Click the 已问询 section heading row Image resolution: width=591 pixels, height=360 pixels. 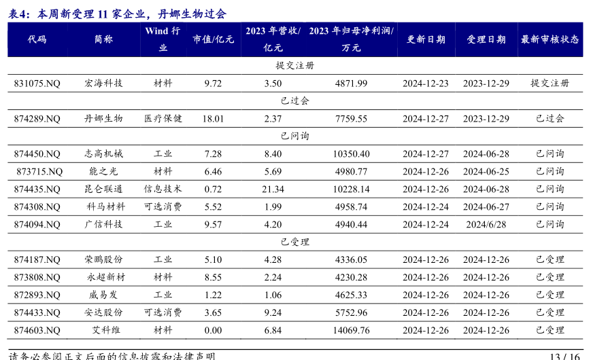pyautogui.click(x=294, y=136)
